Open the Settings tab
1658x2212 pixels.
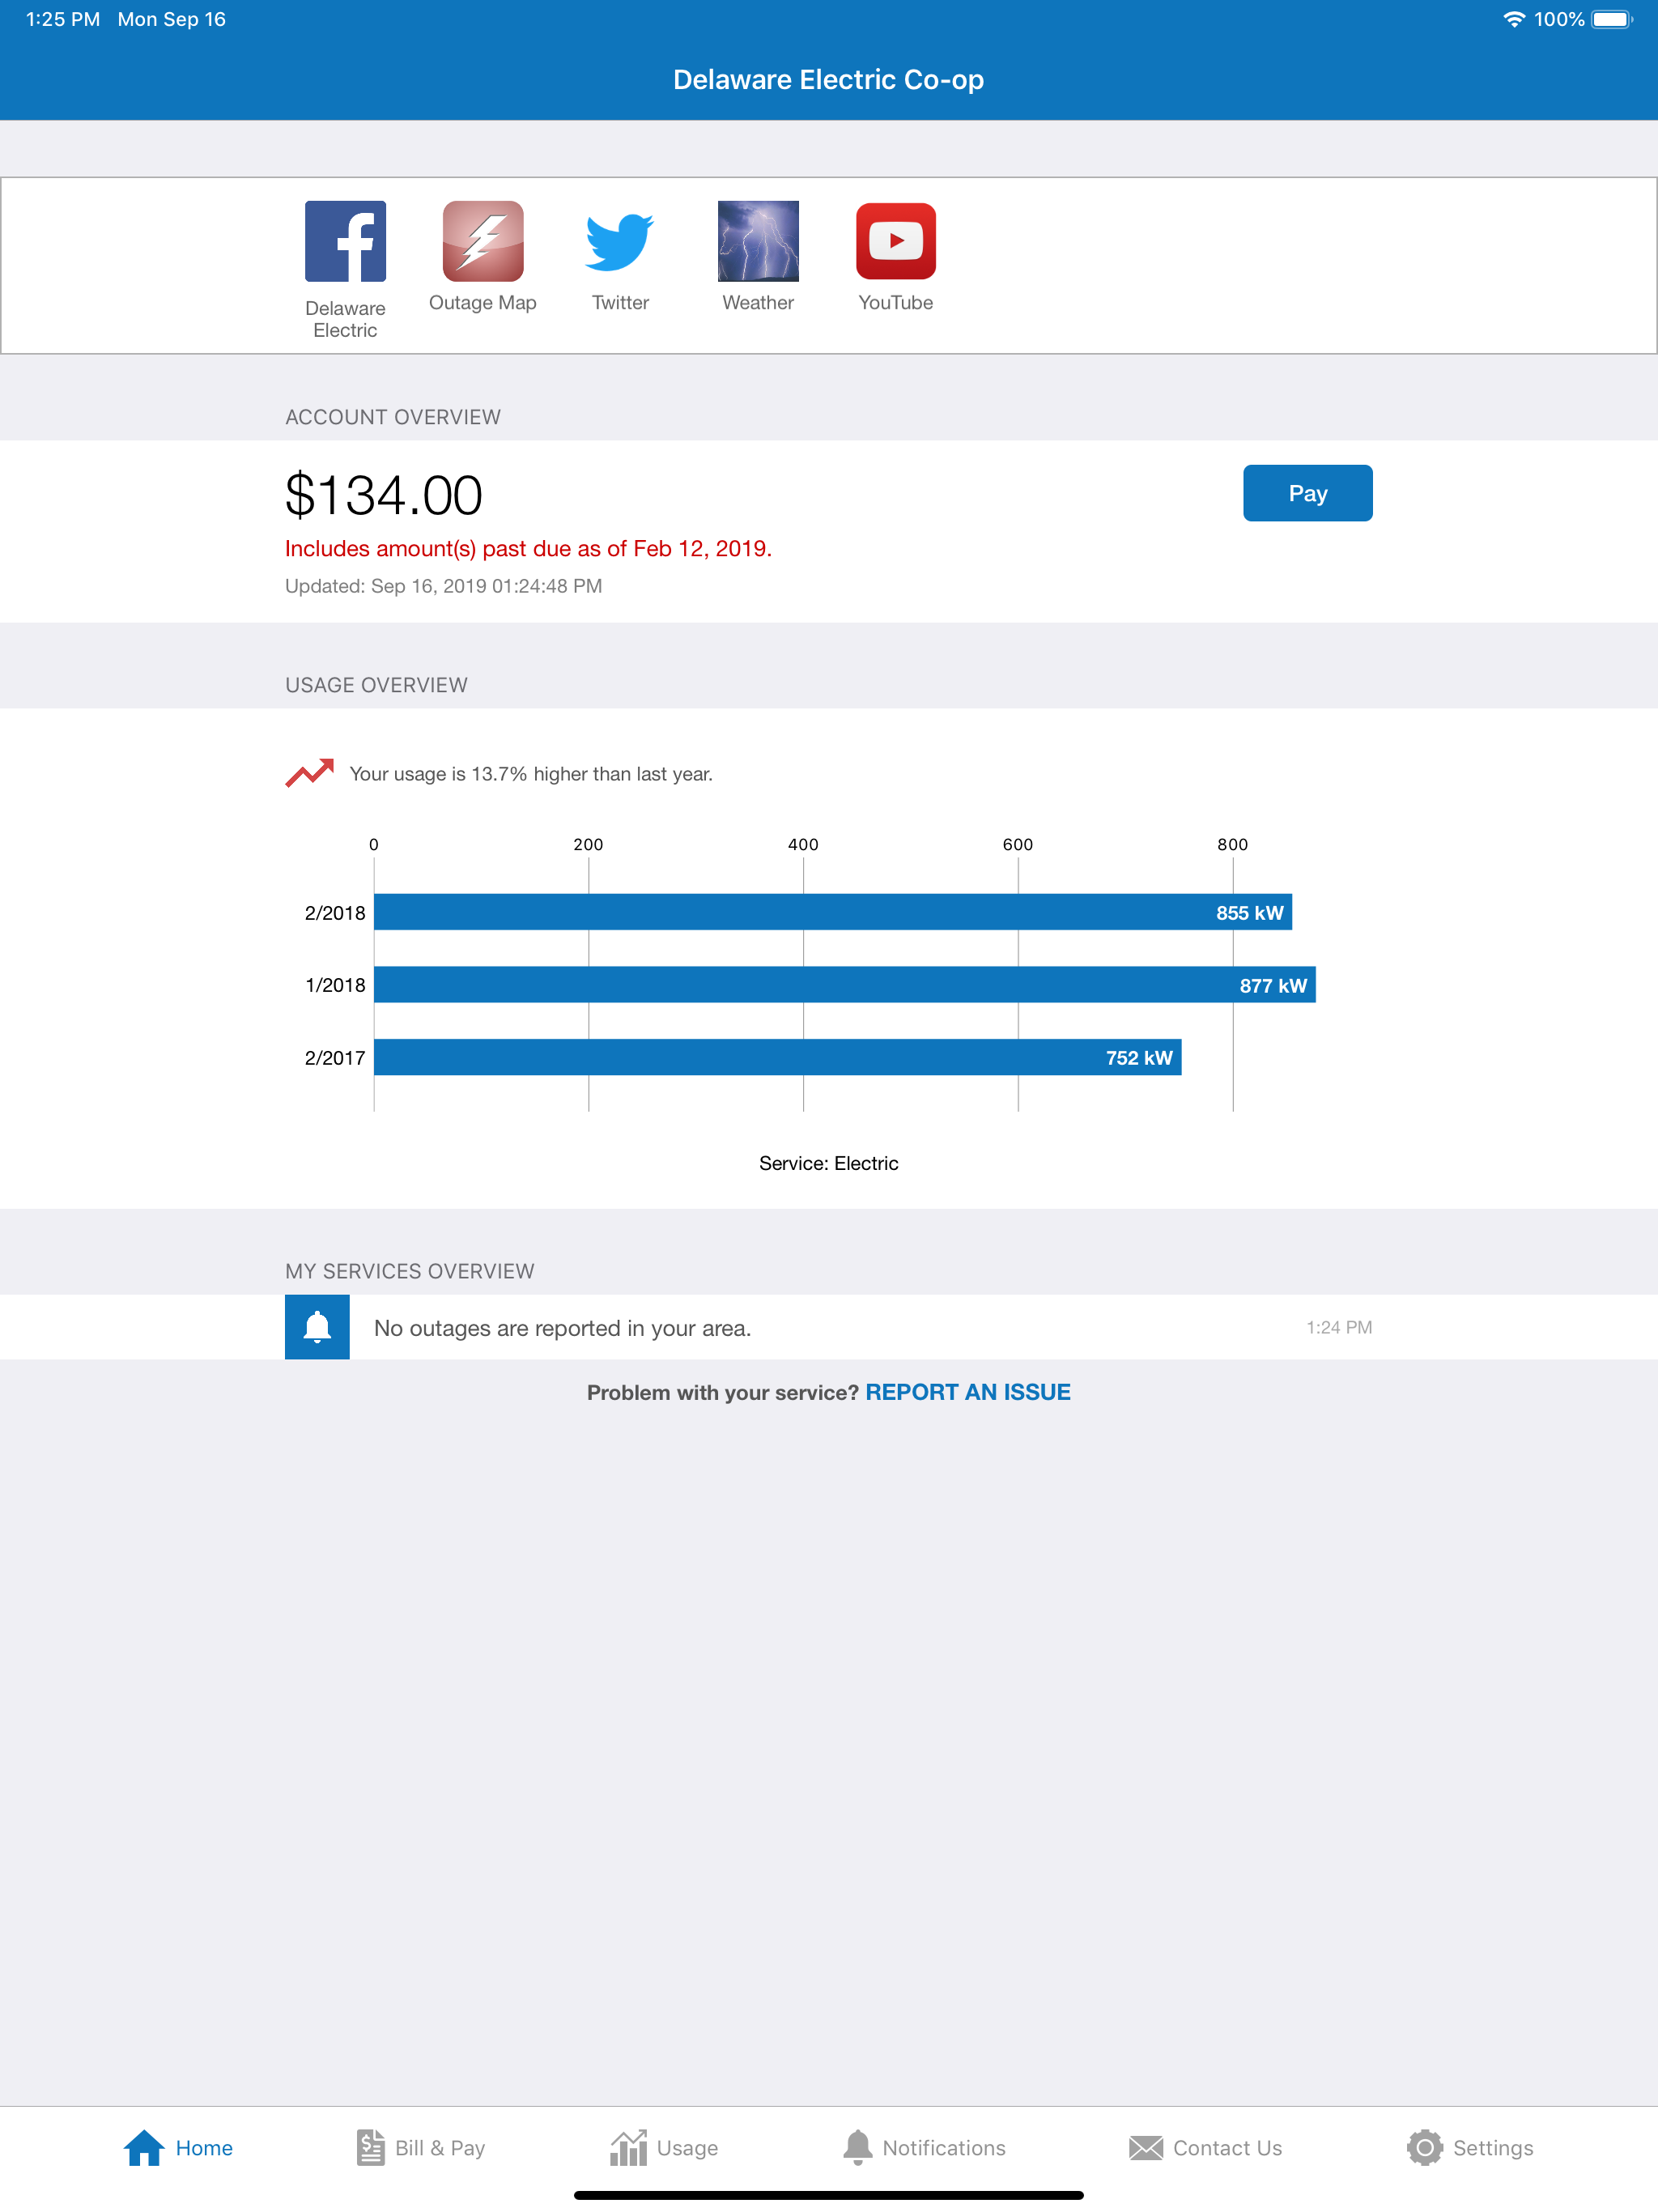point(1469,2148)
